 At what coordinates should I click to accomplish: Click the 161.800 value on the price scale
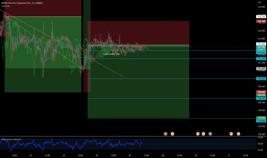pos(261,39)
